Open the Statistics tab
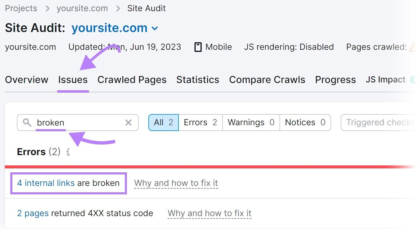 pyautogui.click(x=197, y=80)
